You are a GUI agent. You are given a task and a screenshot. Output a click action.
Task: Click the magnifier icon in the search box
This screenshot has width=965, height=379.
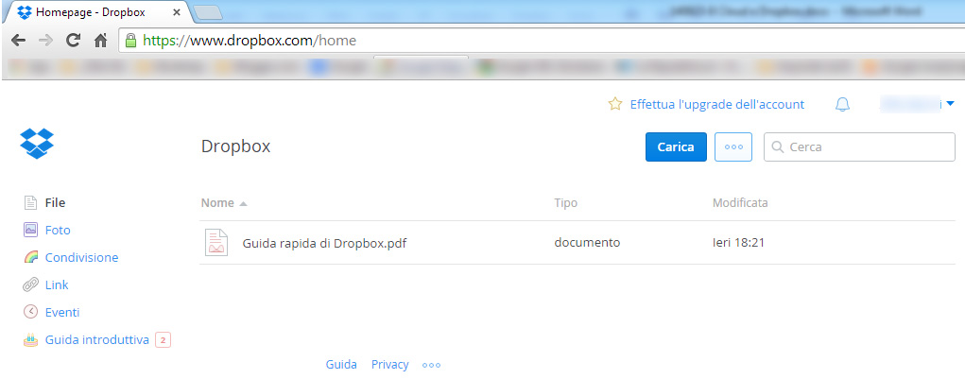point(777,147)
